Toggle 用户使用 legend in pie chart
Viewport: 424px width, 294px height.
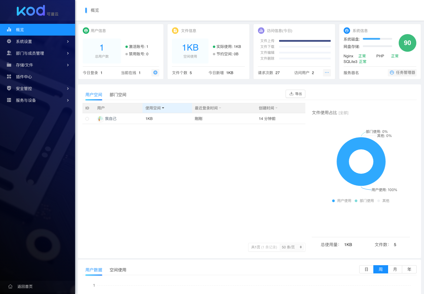(x=342, y=201)
